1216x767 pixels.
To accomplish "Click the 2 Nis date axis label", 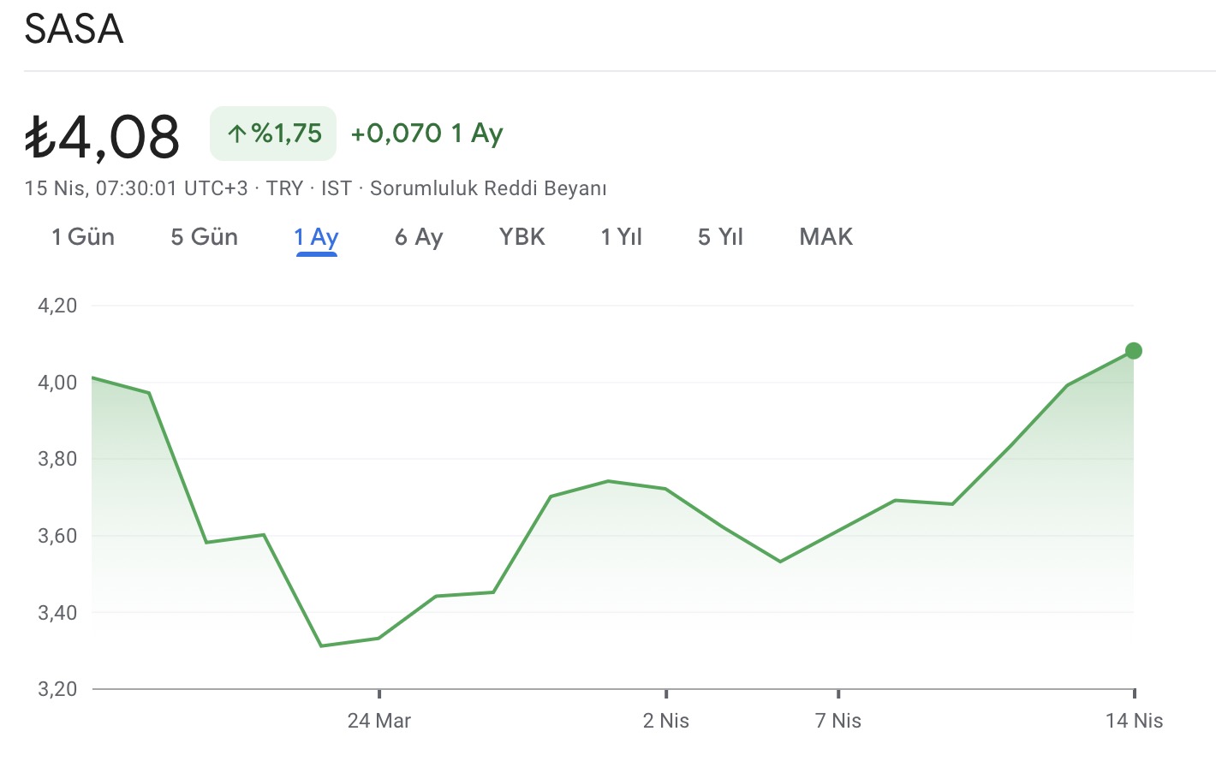I will tap(666, 721).
